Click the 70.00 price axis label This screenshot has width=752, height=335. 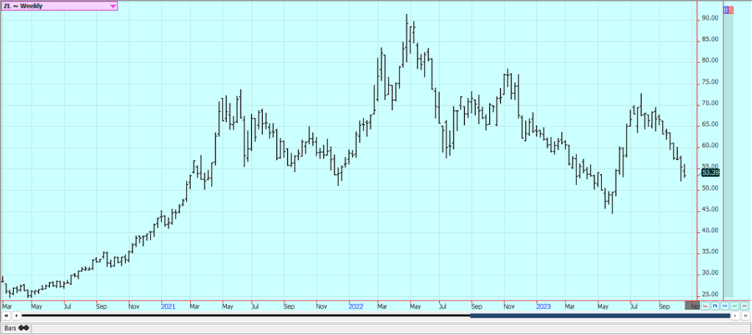pos(710,103)
